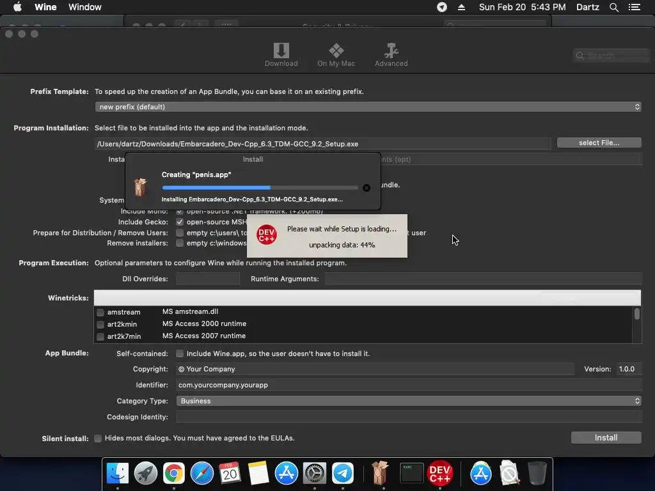Open the Dartz user menu
The height and width of the screenshot is (491, 655).
click(587, 7)
